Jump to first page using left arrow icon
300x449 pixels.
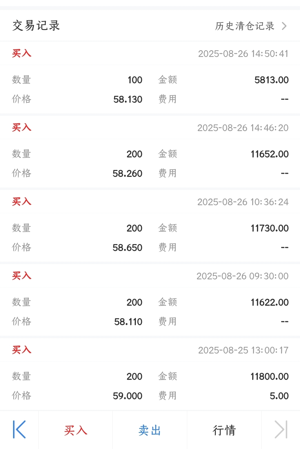[19, 430]
